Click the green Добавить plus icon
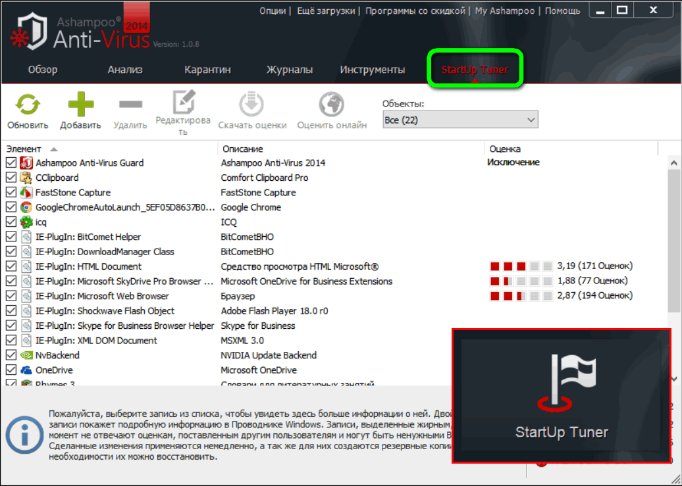682x486 pixels. coord(81,105)
